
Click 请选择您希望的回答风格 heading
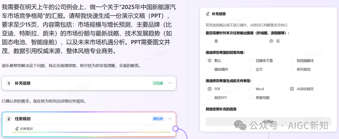pos(225,53)
